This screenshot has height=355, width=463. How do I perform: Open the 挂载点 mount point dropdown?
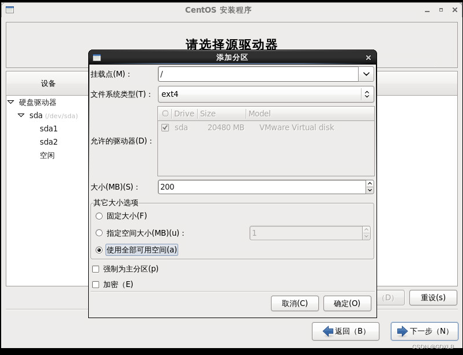pos(367,74)
